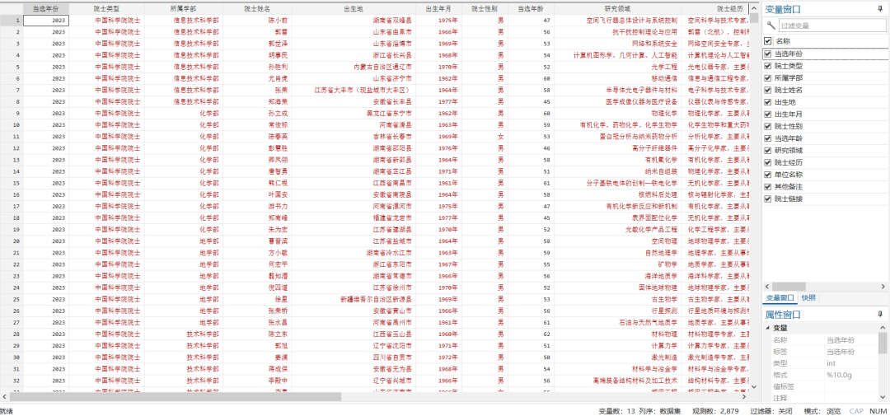Click the 1975年 birth date cell in row 1
The width and height of the screenshot is (890, 416).
pyautogui.click(x=438, y=21)
